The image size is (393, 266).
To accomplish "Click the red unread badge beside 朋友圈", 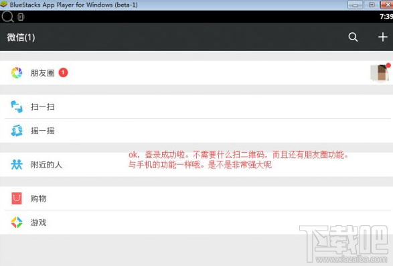I will (x=63, y=72).
